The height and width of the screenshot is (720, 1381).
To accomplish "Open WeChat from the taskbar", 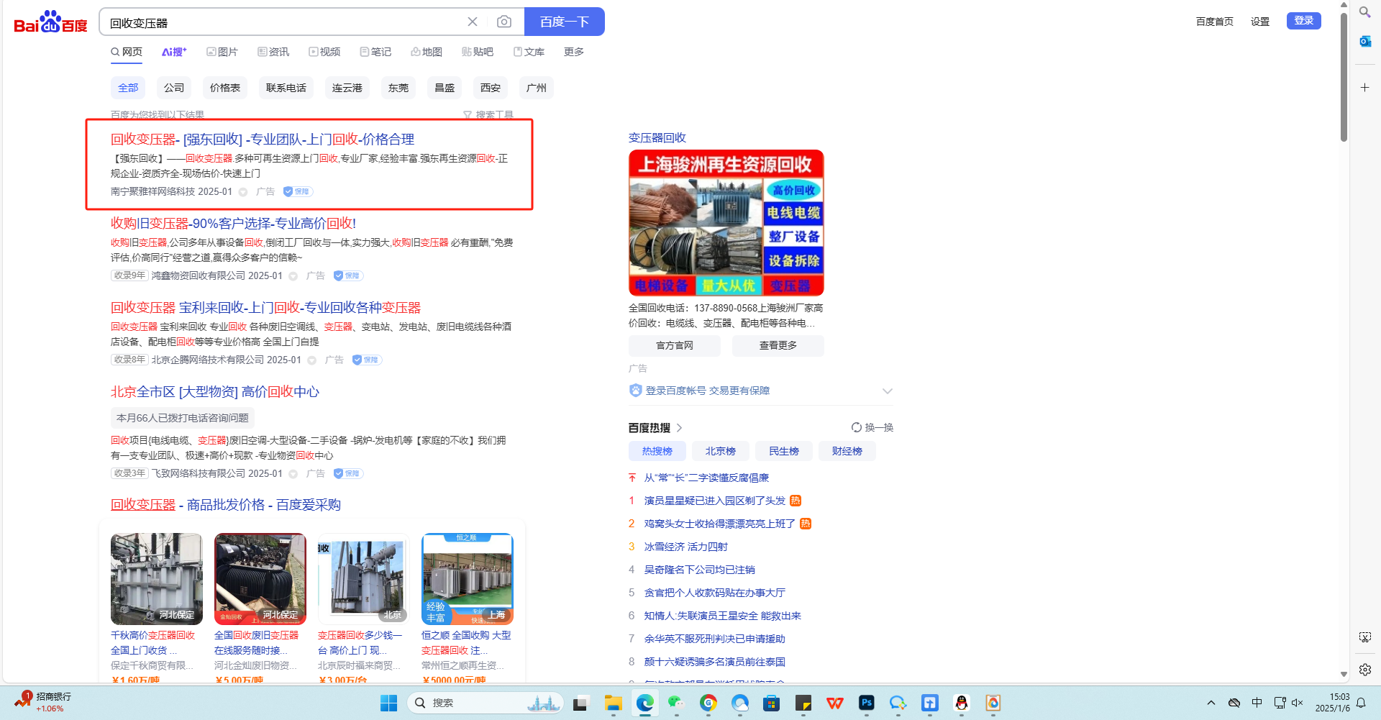I will coord(675,703).
